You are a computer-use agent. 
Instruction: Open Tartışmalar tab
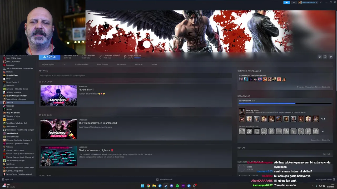click(x=121, y=64)
